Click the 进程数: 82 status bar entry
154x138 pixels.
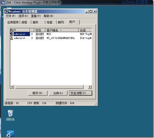pos(16,103)
